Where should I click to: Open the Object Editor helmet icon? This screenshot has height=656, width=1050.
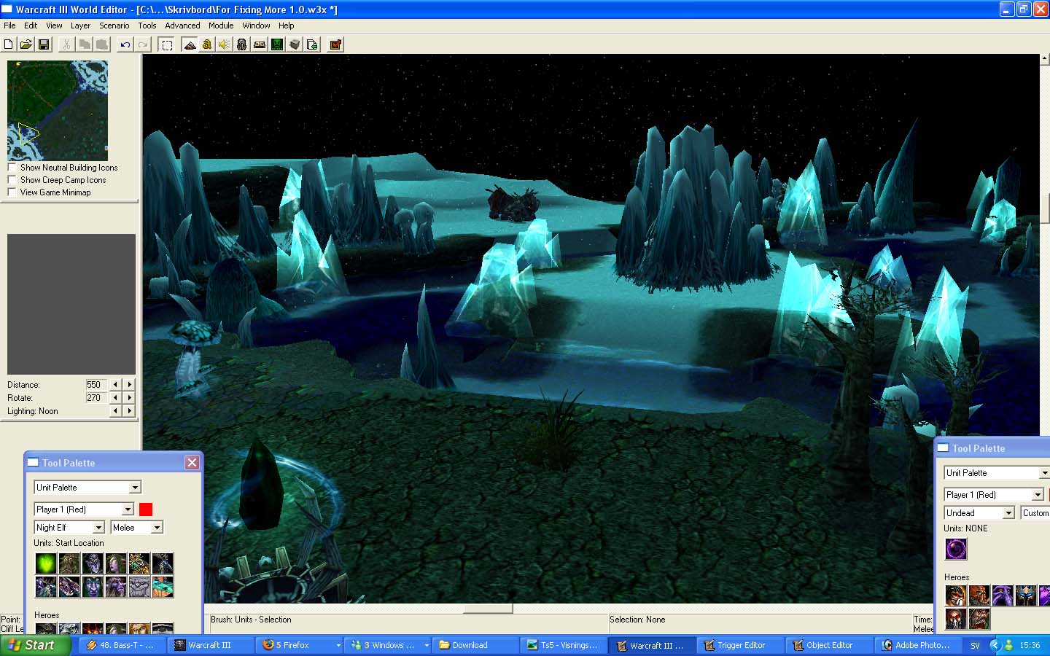tap(242, 44)
